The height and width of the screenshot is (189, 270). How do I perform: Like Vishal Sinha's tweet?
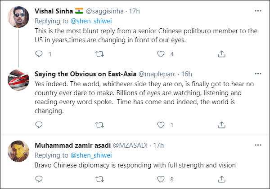click(x=160, y=54)
